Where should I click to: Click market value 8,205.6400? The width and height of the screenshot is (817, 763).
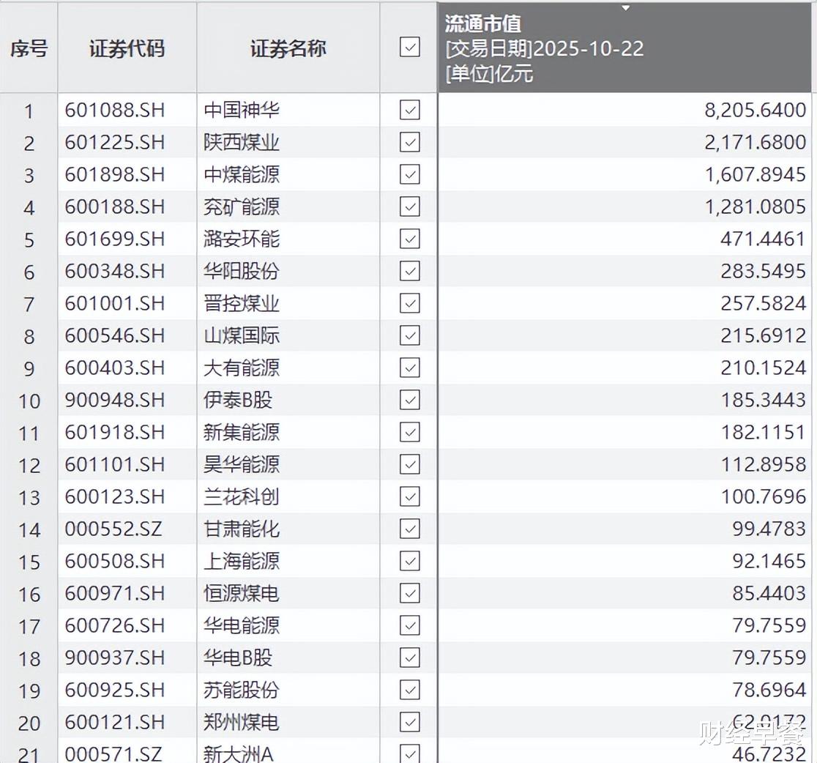pos(756,110)
